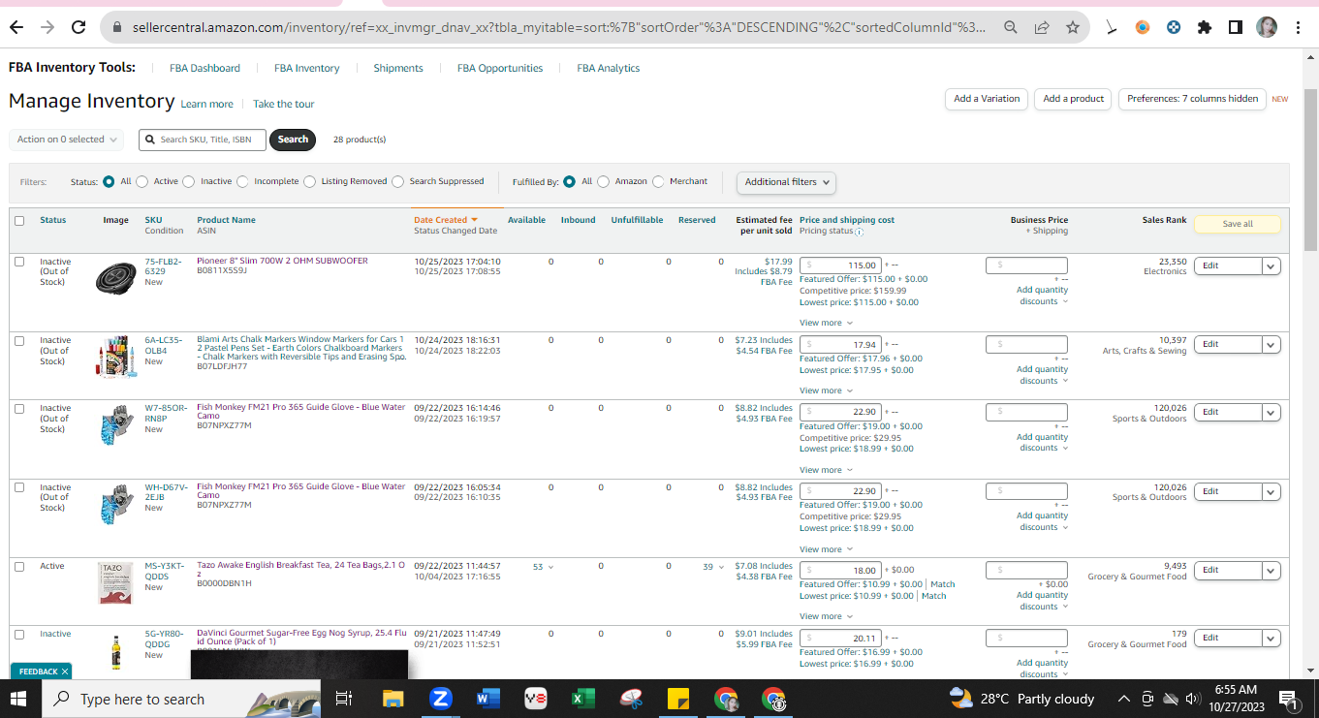Toggle the browser side panel icon

tap(1236, 28)
